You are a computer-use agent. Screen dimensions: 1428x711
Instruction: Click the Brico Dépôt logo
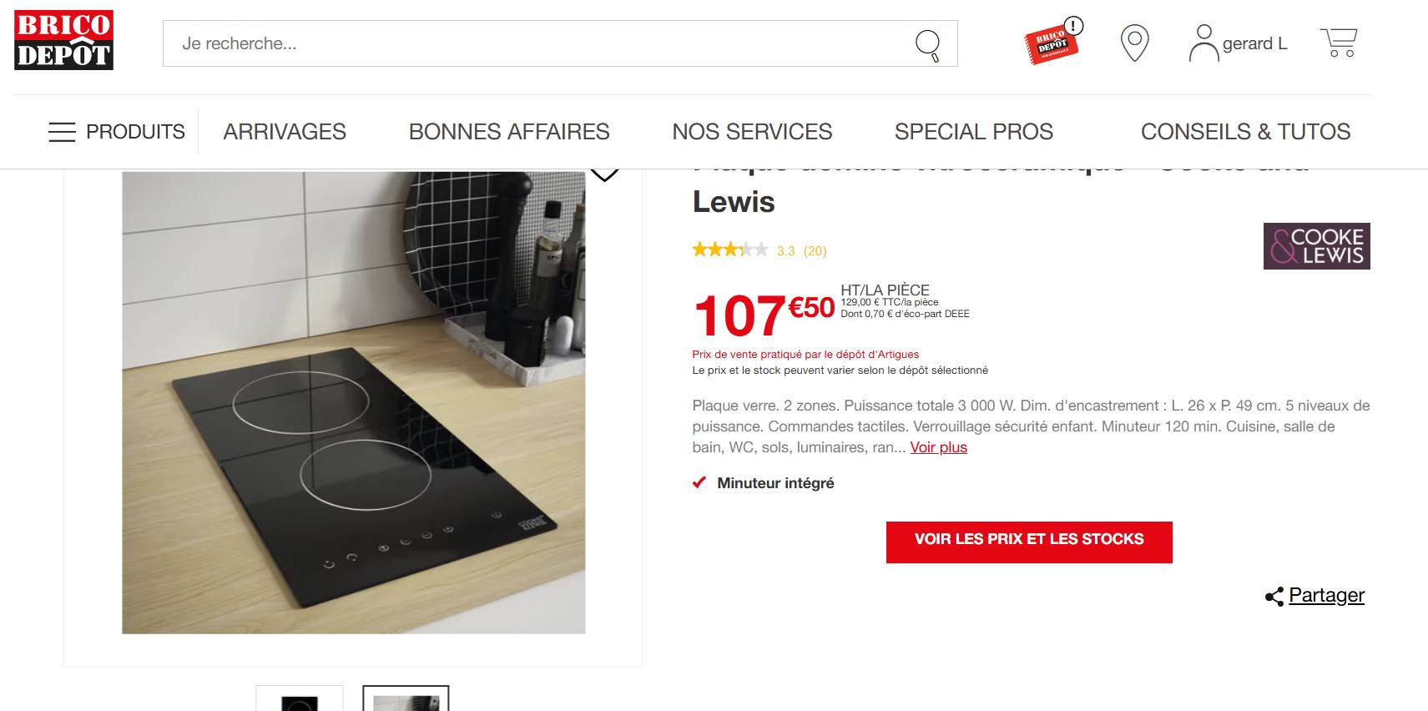click(63, 40)
